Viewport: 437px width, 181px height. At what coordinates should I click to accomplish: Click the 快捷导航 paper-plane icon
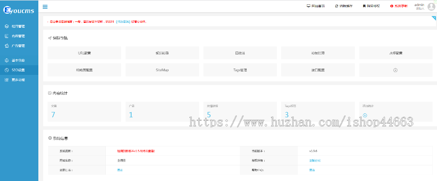tap(50, 38)
